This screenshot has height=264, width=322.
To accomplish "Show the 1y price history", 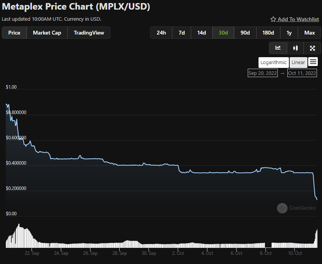I will [289, 33].
